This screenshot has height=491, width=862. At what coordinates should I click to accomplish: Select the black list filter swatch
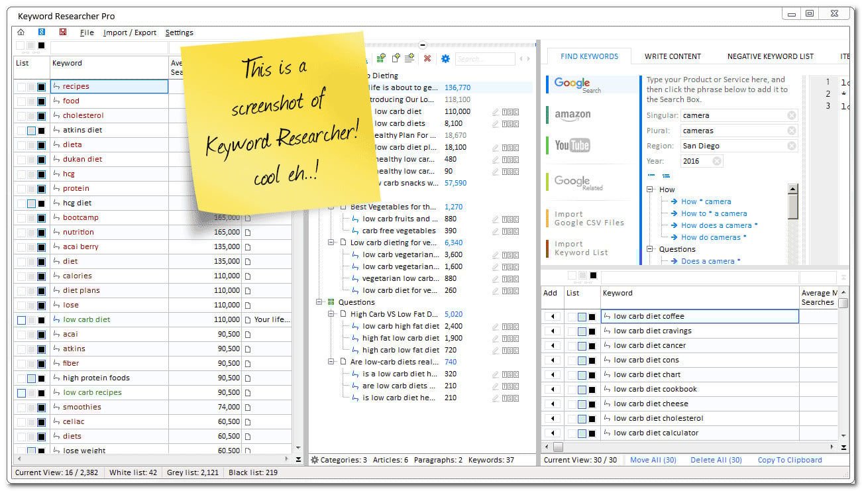pyautogui.click(x=41, y=45)
